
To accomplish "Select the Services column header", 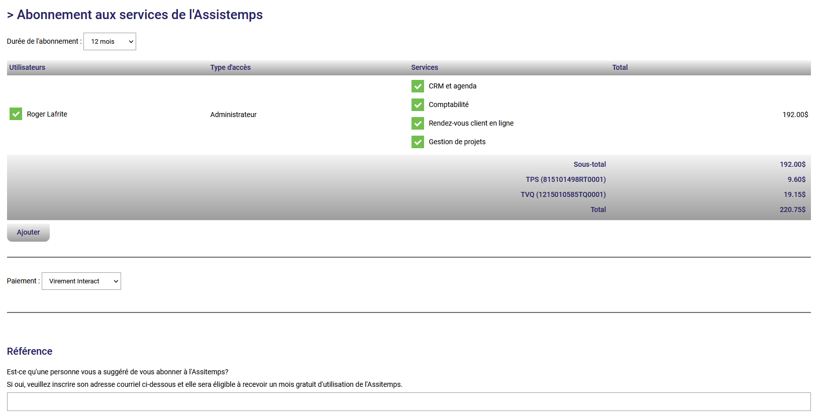I will coord(425,67).
